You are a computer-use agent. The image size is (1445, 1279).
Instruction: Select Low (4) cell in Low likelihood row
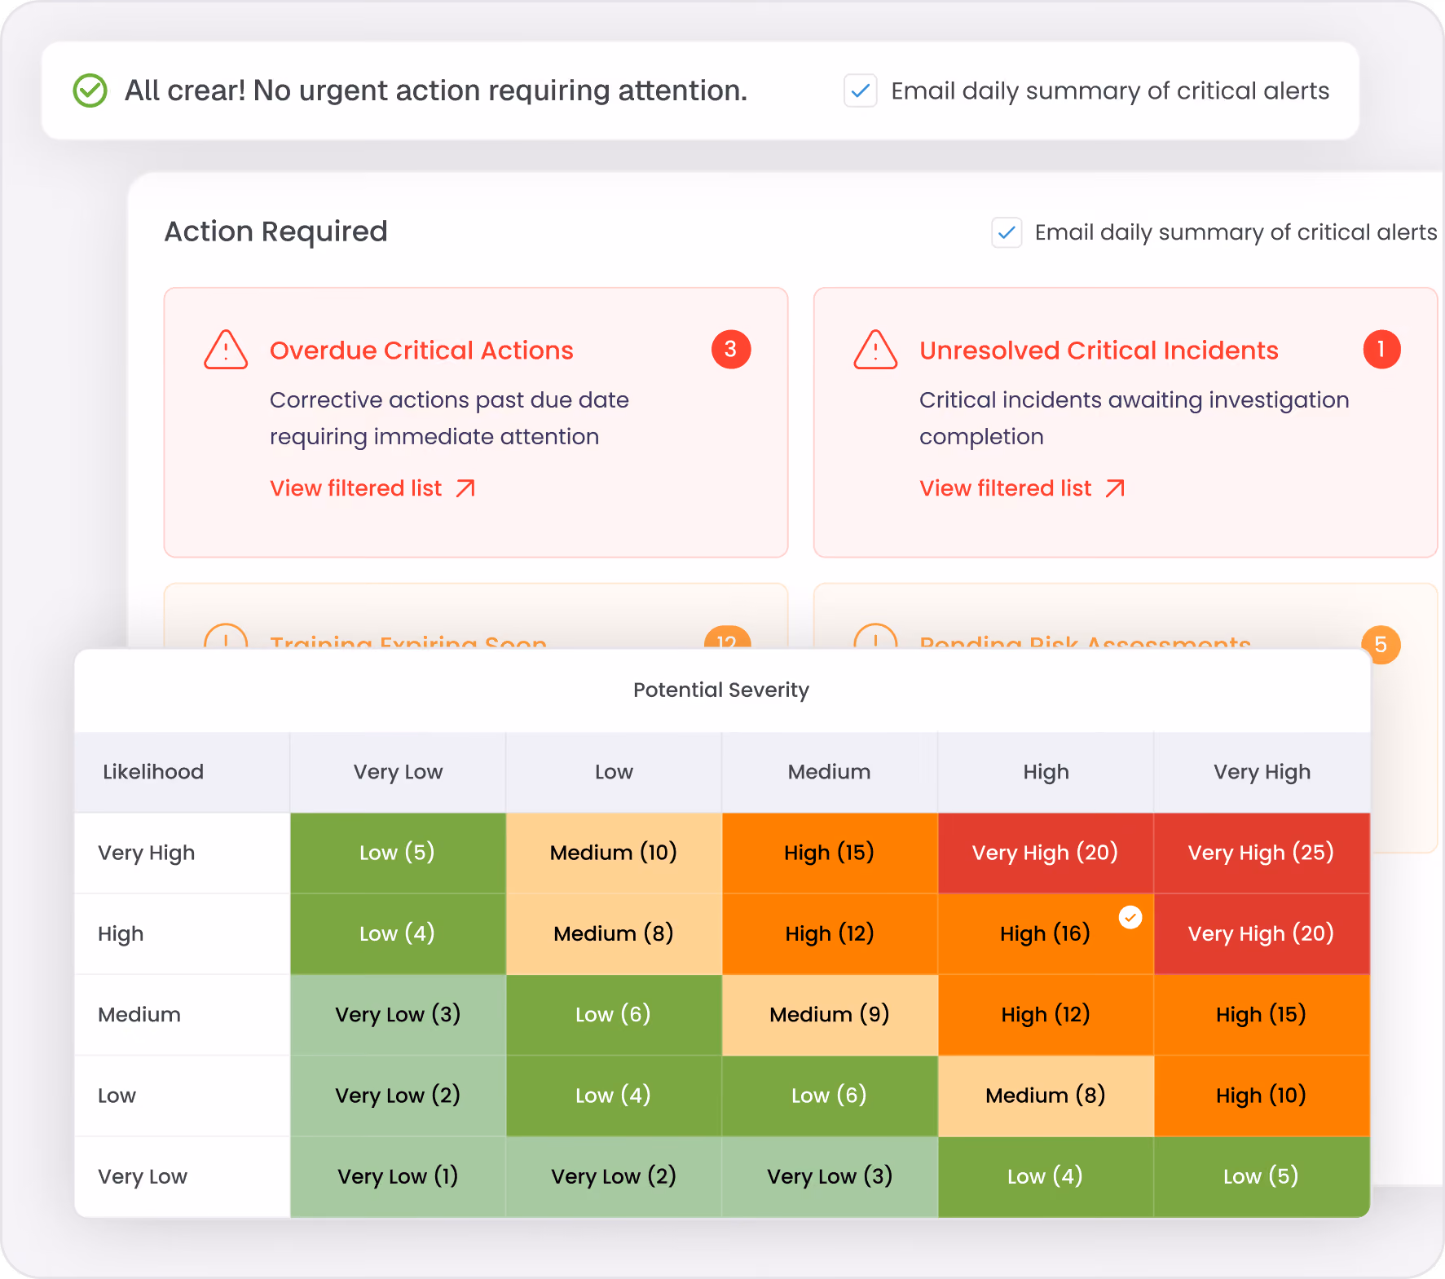pos(614,1096)
